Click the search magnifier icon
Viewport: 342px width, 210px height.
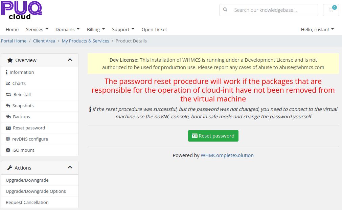(x=225, y=10)
